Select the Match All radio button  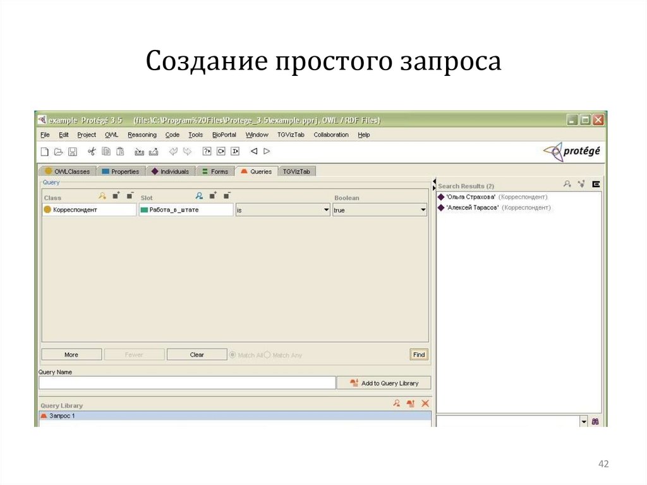point(233,355)
